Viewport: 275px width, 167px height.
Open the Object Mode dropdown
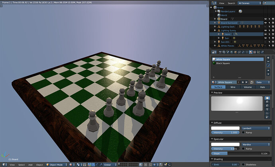click(57, 165)
